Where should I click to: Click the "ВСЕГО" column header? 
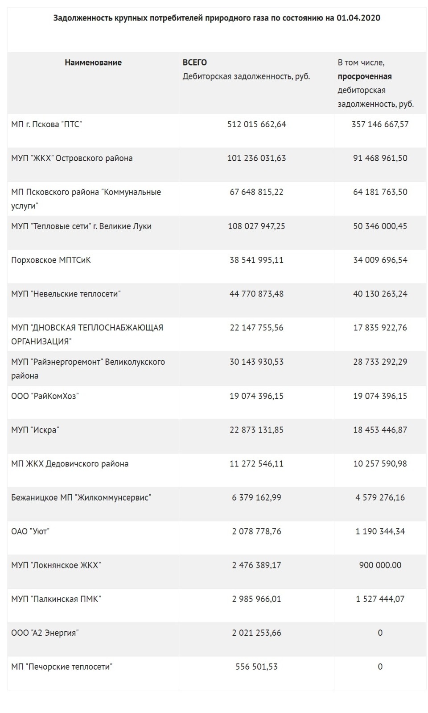(195, 63)
